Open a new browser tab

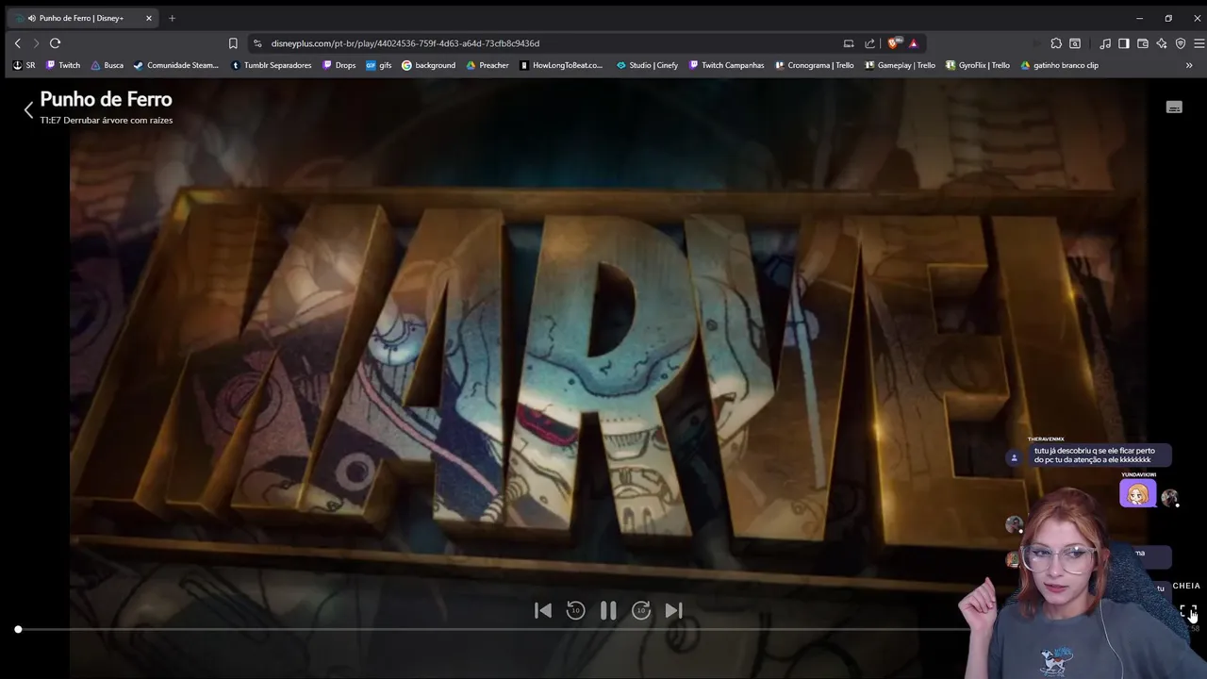tap(172, 18)
